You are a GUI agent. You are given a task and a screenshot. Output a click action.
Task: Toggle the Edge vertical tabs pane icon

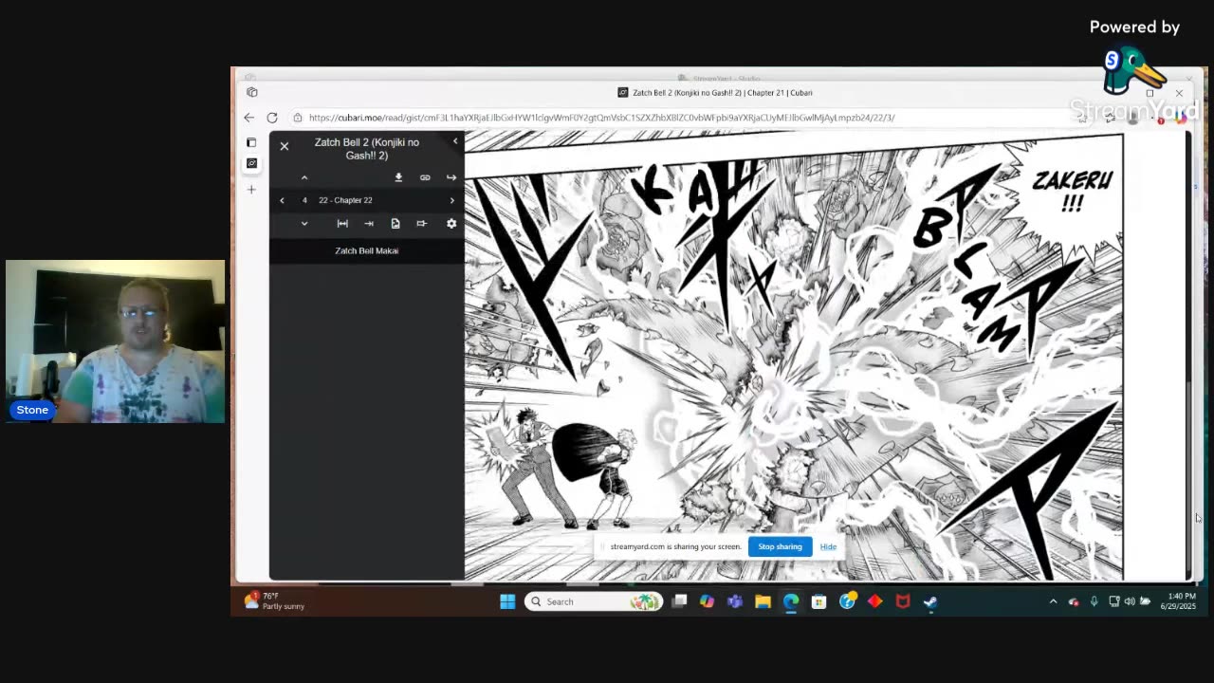point(251,142)
